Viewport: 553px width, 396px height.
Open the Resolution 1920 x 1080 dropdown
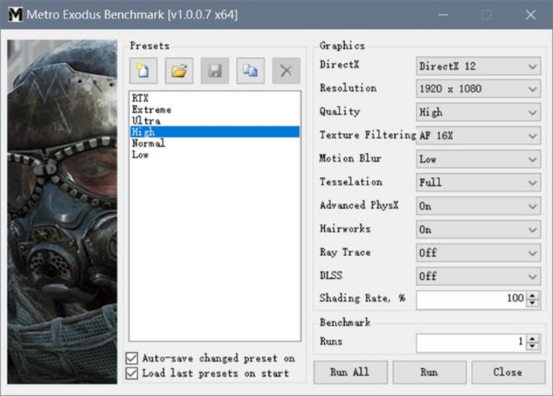tap(478, 88)
